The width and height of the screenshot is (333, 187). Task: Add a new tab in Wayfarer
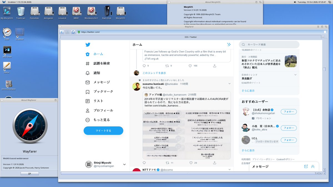(323, 37)
